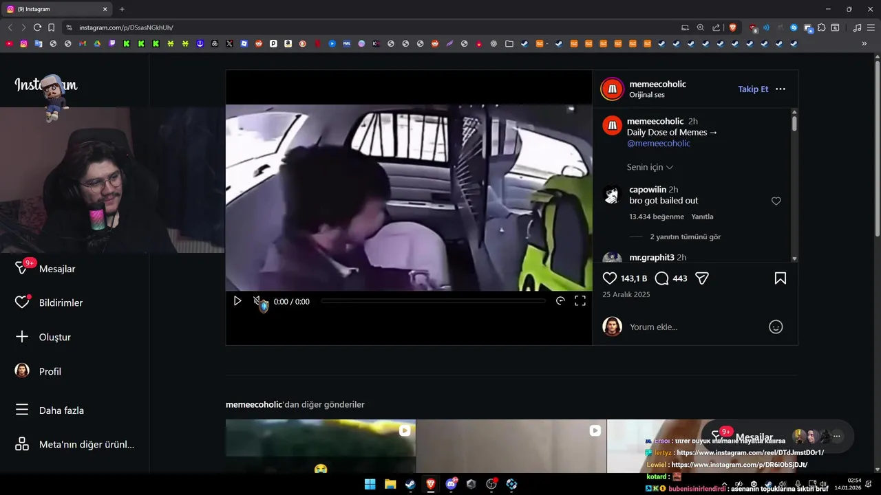Open the Brave main hamburger menu

[871, 27]
